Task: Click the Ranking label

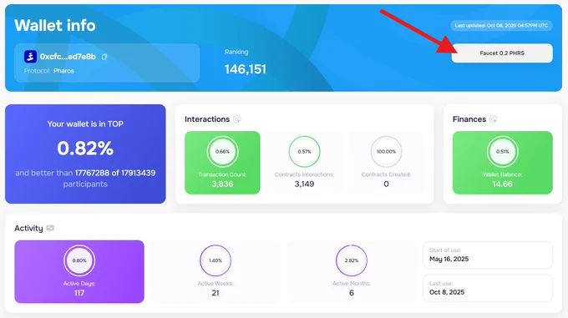Action: click(x=236, y=52)
